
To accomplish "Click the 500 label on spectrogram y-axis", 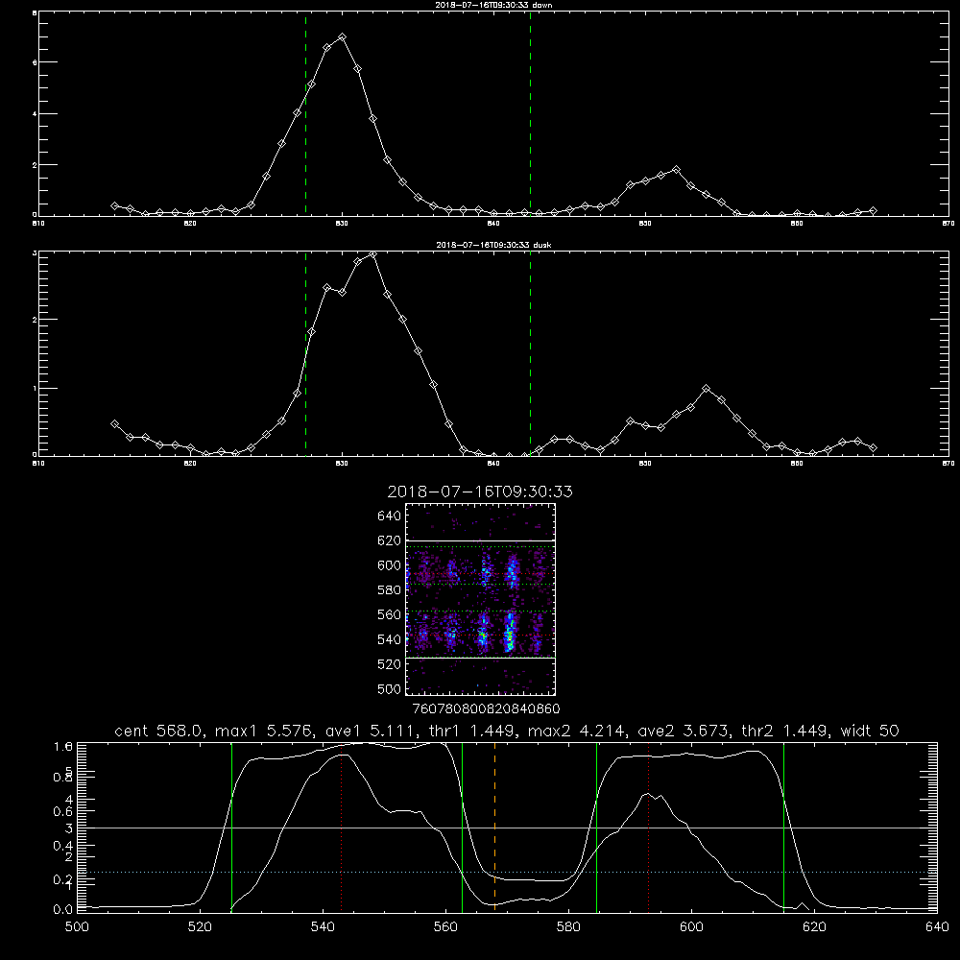I will tap(390, 688).
